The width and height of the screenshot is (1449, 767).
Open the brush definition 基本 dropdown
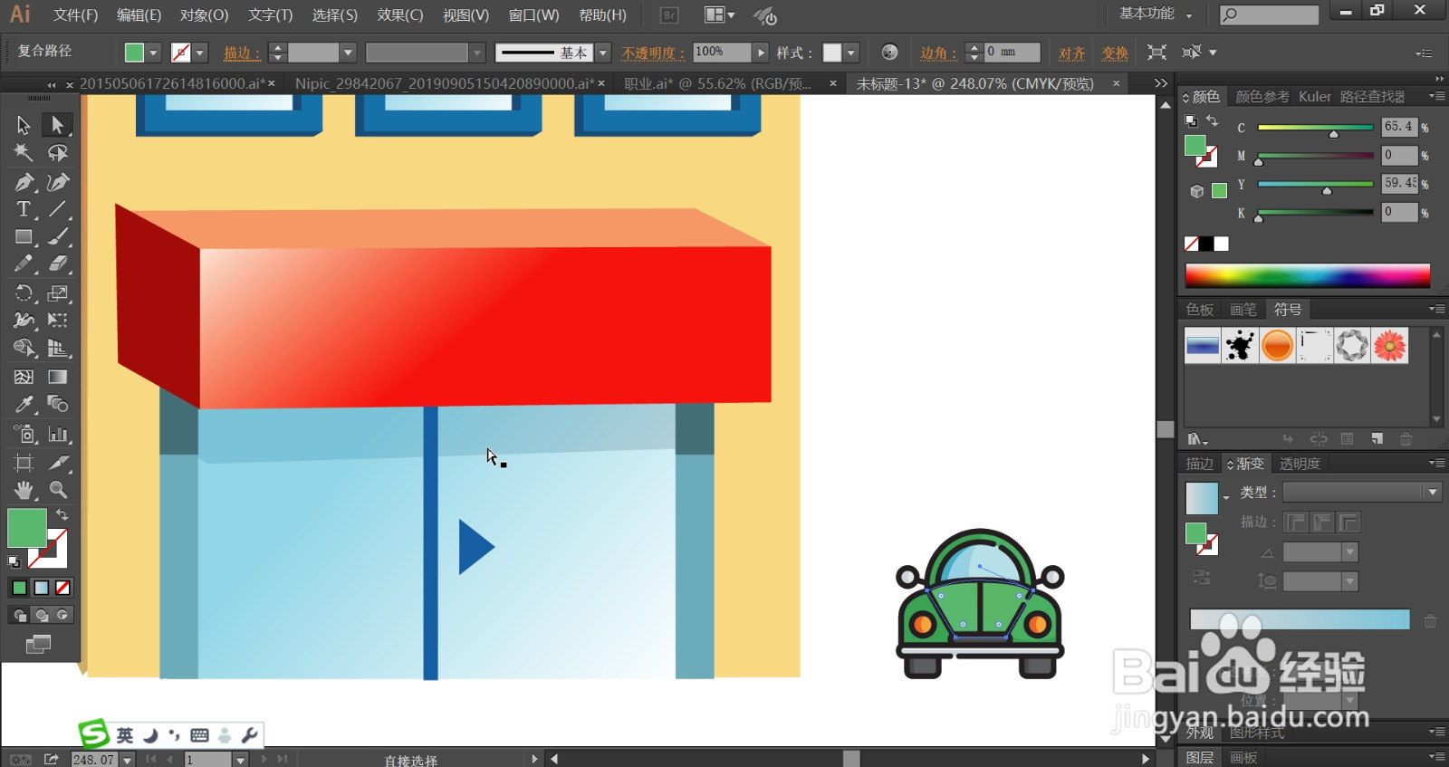click(603, 53)
